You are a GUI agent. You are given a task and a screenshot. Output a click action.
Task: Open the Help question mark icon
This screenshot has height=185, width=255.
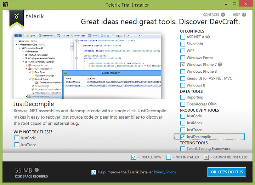[x=244, y=15]
